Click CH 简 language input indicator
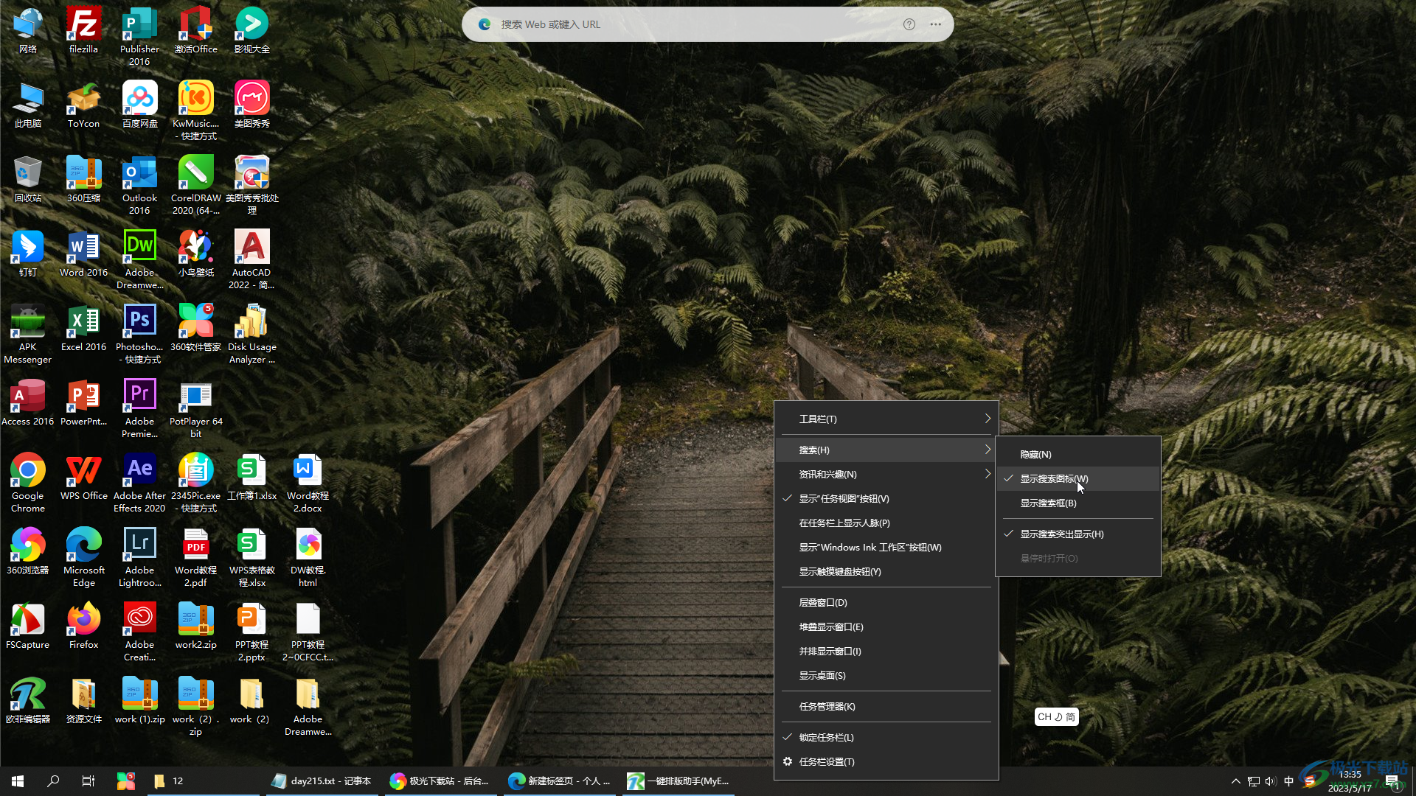Viewport: 1416px width, 796px height. coord(1056,716)
